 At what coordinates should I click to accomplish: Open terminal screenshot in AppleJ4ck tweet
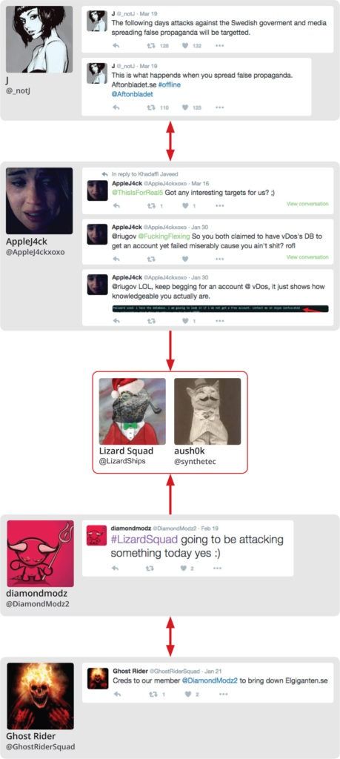pos(220,308)
